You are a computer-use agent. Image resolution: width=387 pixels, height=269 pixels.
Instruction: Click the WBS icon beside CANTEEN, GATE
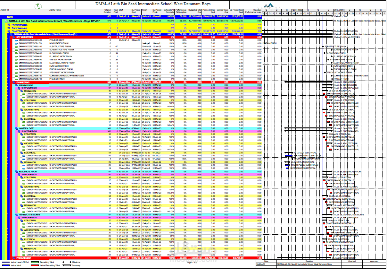point(16,128)
